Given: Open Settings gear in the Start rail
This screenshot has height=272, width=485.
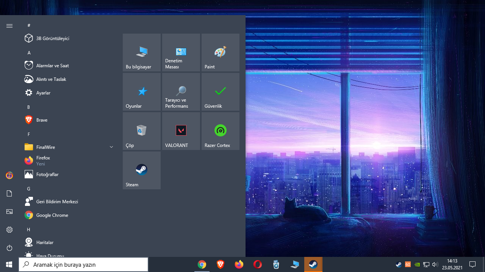Looking at the screenshot, I should (9, 230).
